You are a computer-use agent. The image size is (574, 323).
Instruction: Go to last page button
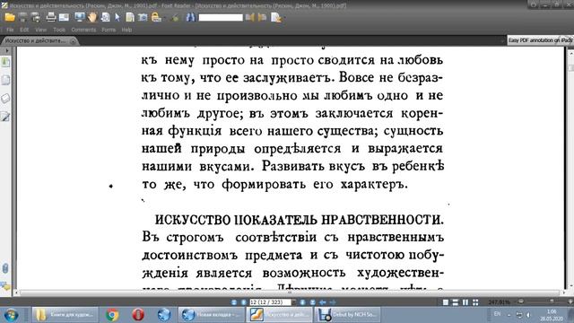click(x=312, y=302)
